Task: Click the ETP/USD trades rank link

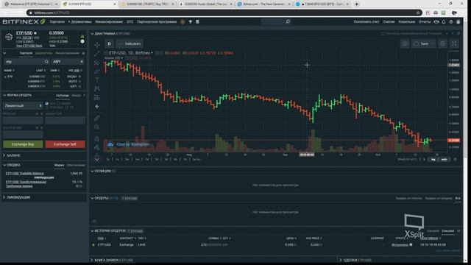Action: pyautogui.click(x=29, y=46)
